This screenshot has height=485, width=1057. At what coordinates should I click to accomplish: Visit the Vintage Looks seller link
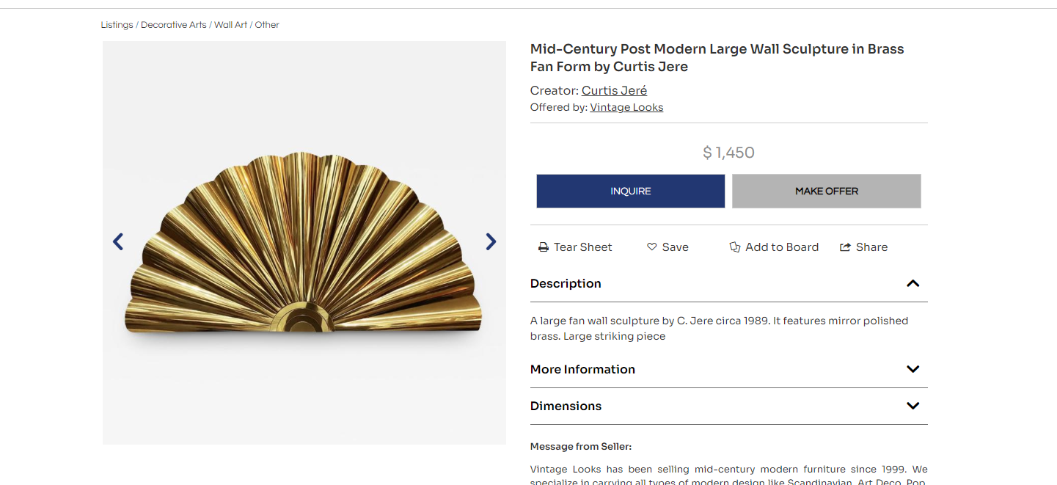click(626, 108)
